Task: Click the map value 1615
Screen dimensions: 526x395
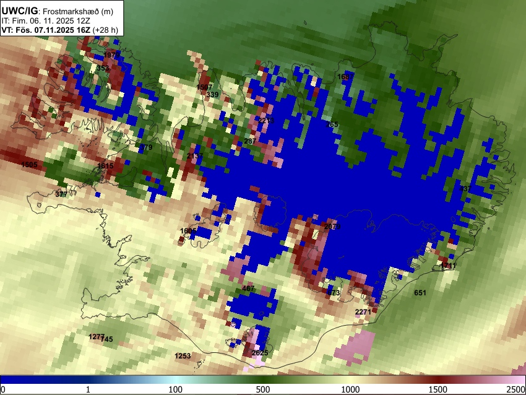Action: [105, 166]
